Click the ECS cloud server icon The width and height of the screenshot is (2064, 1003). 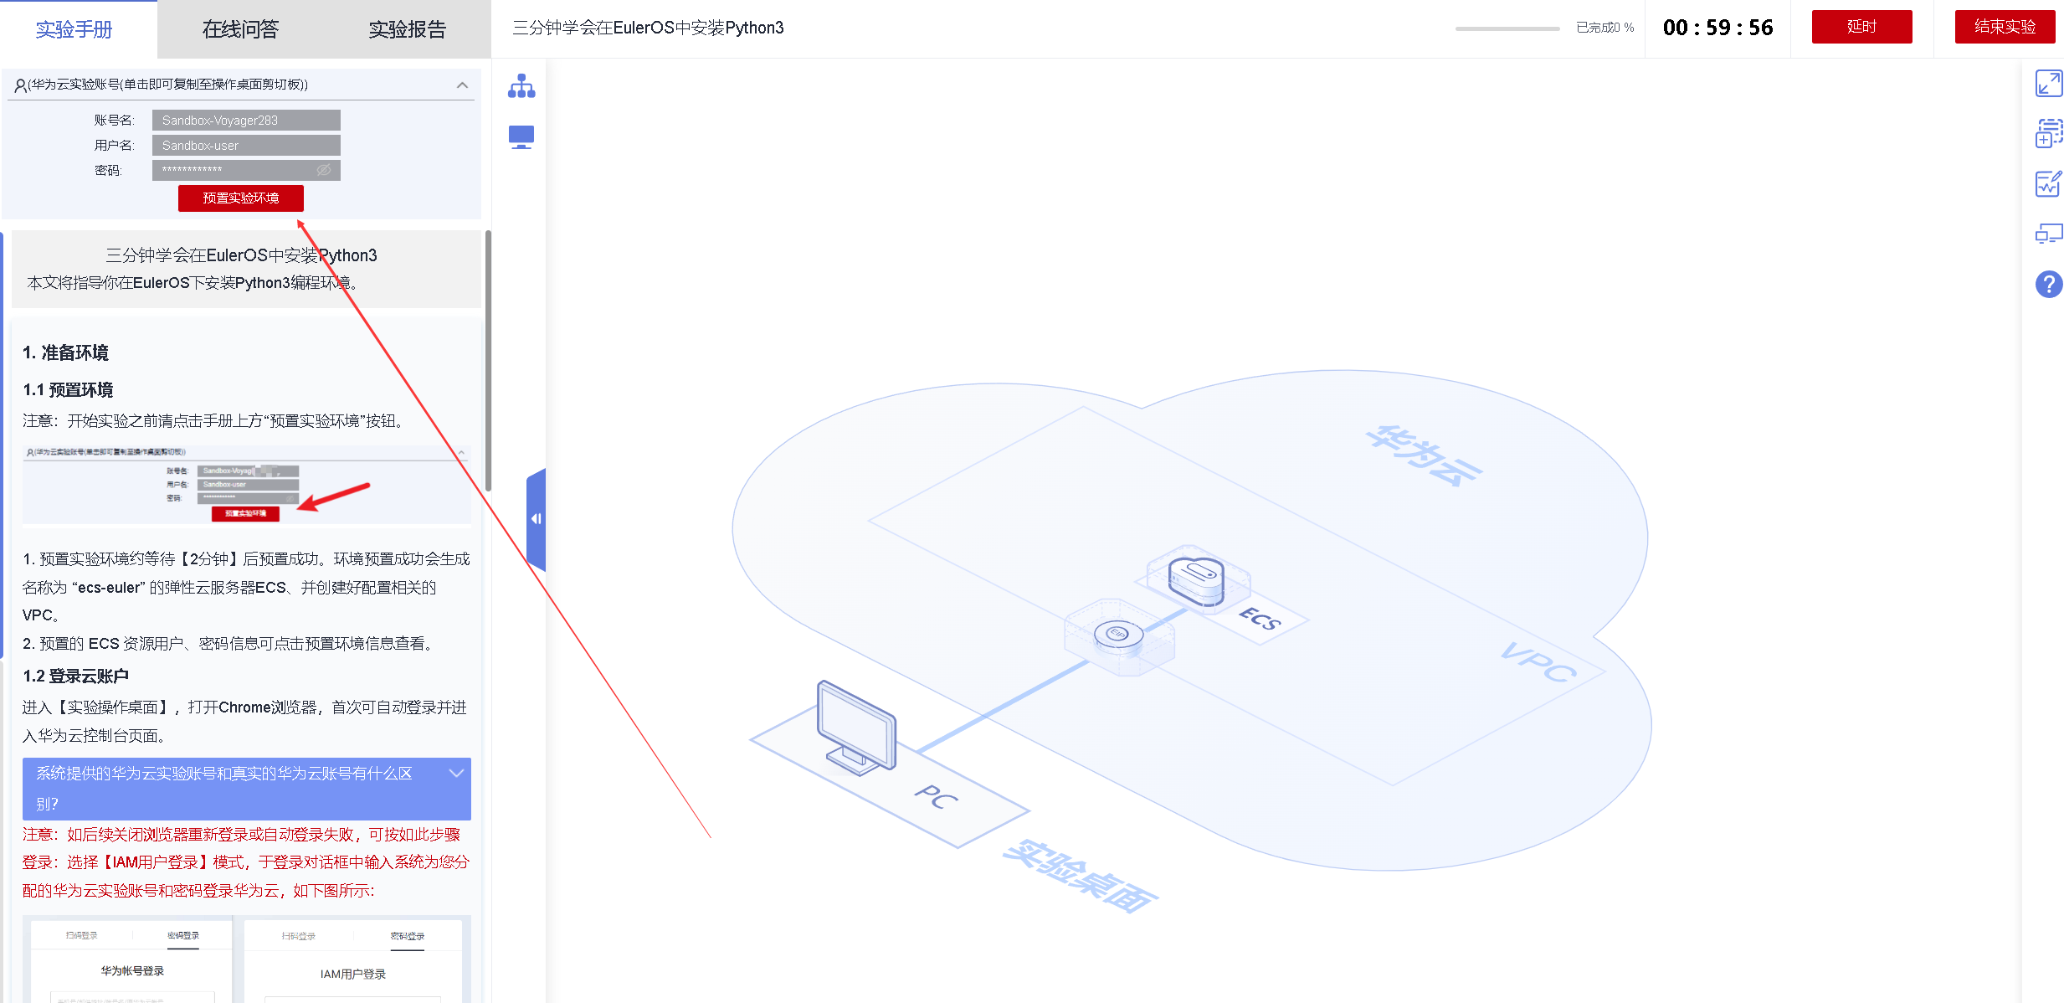click(1196, 580)
